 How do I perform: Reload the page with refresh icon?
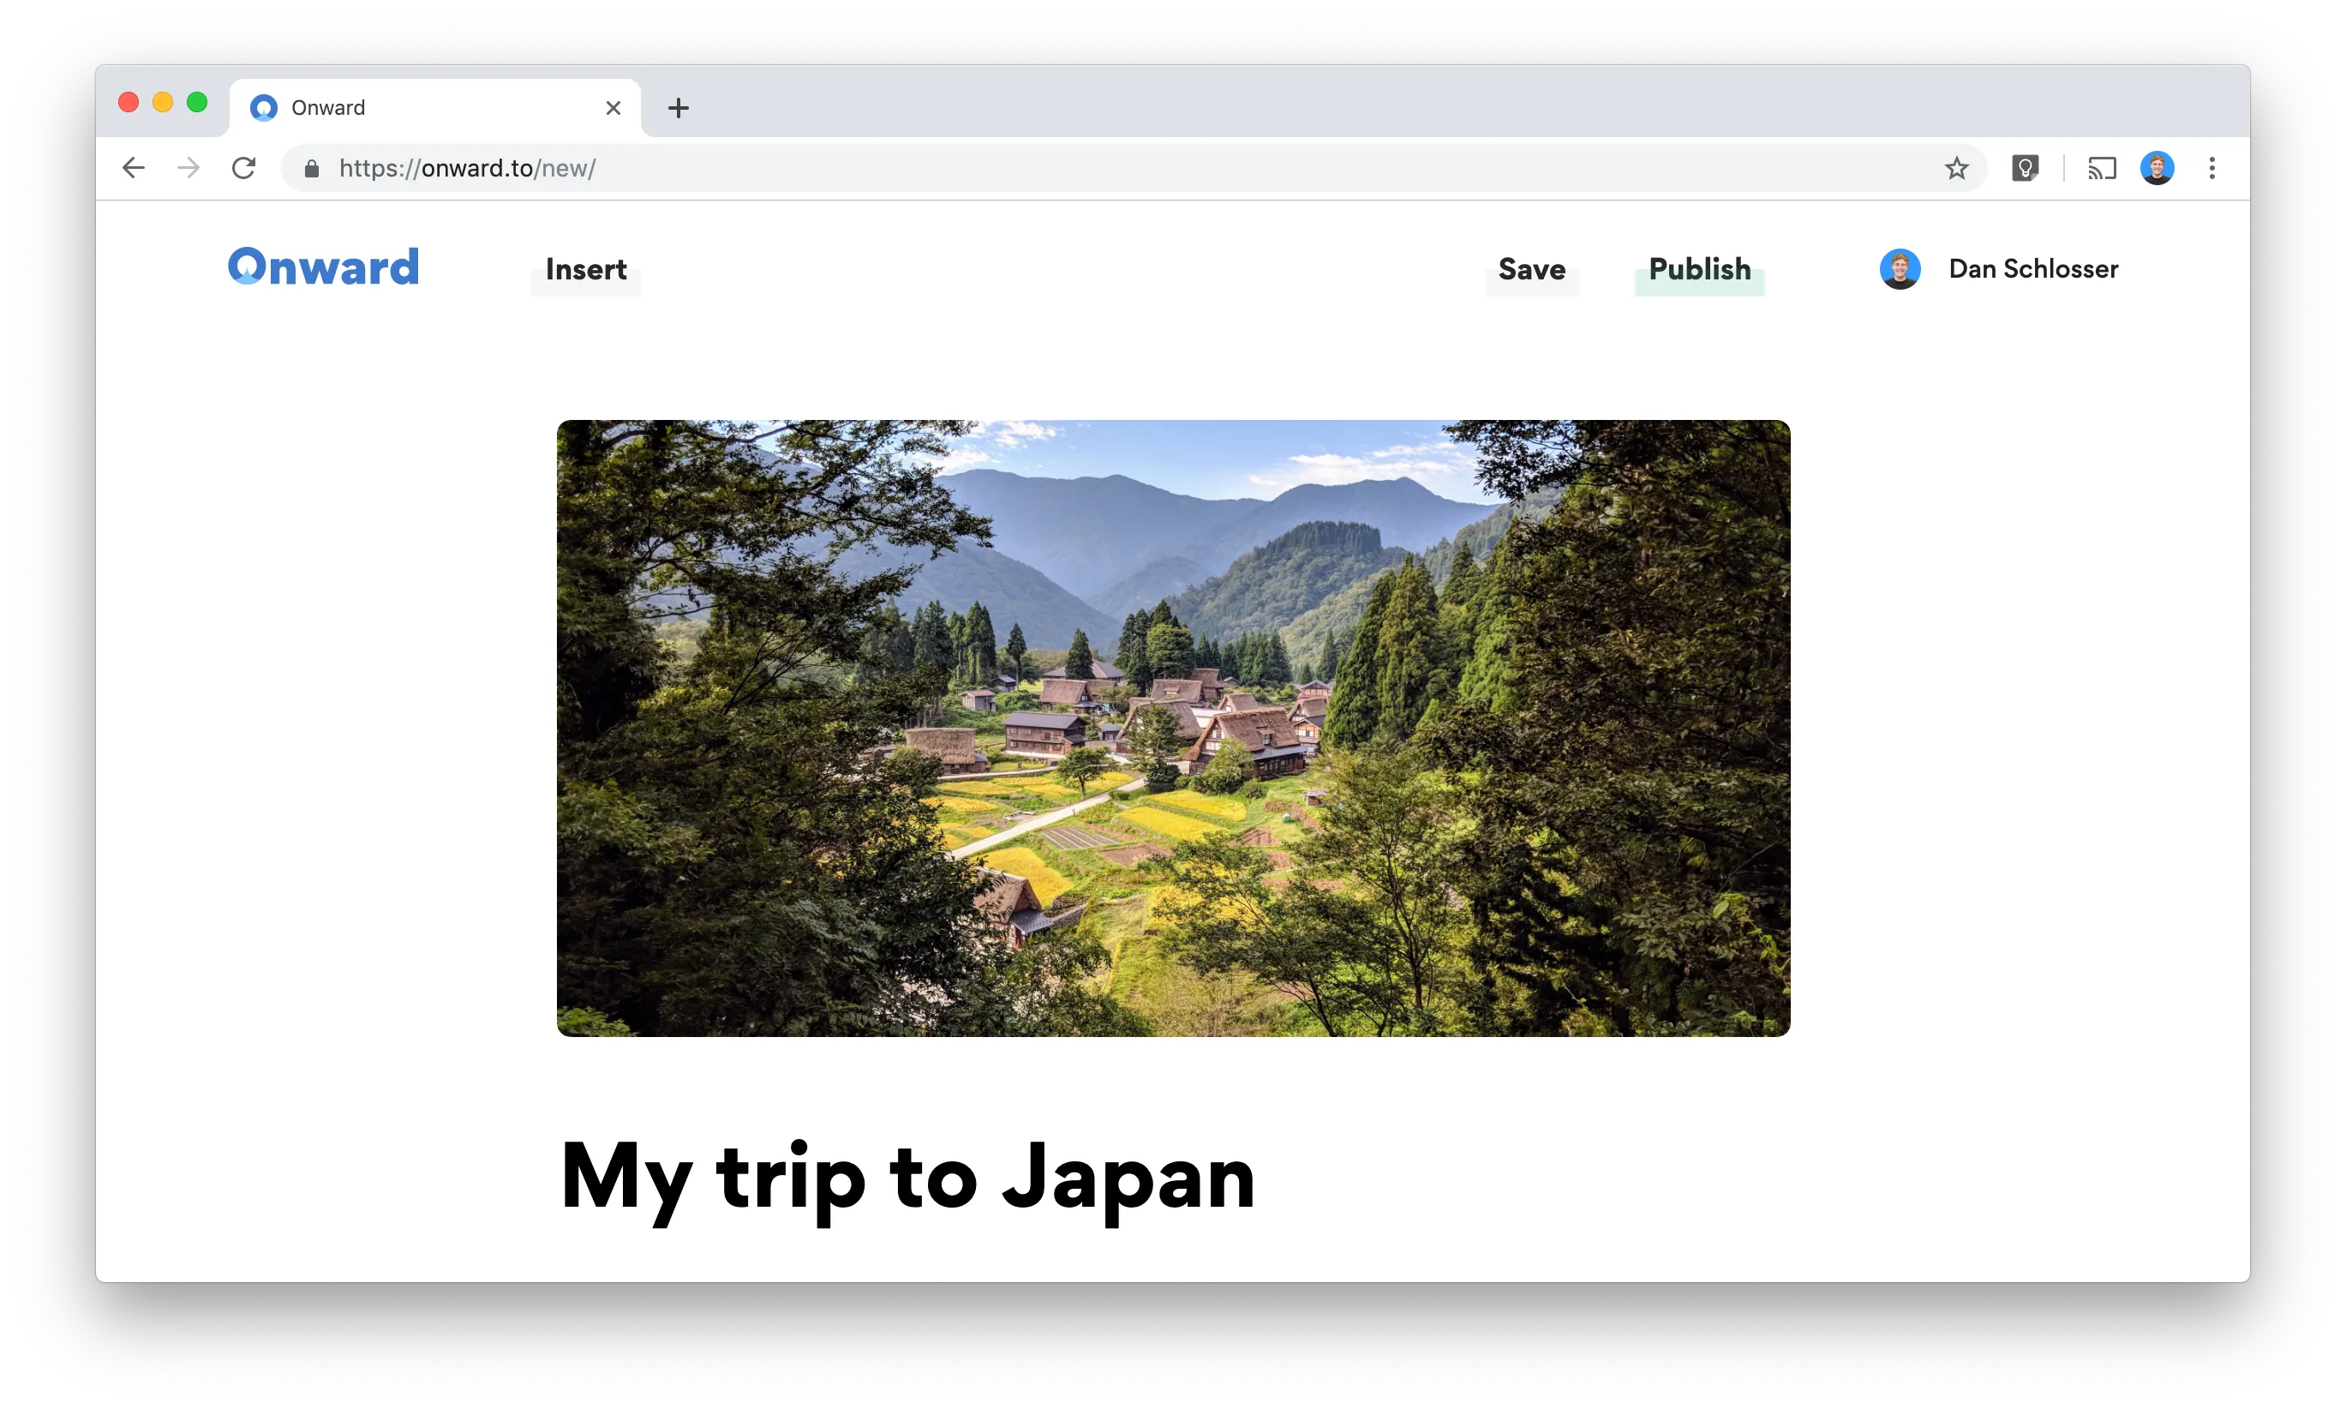point(244,168)
